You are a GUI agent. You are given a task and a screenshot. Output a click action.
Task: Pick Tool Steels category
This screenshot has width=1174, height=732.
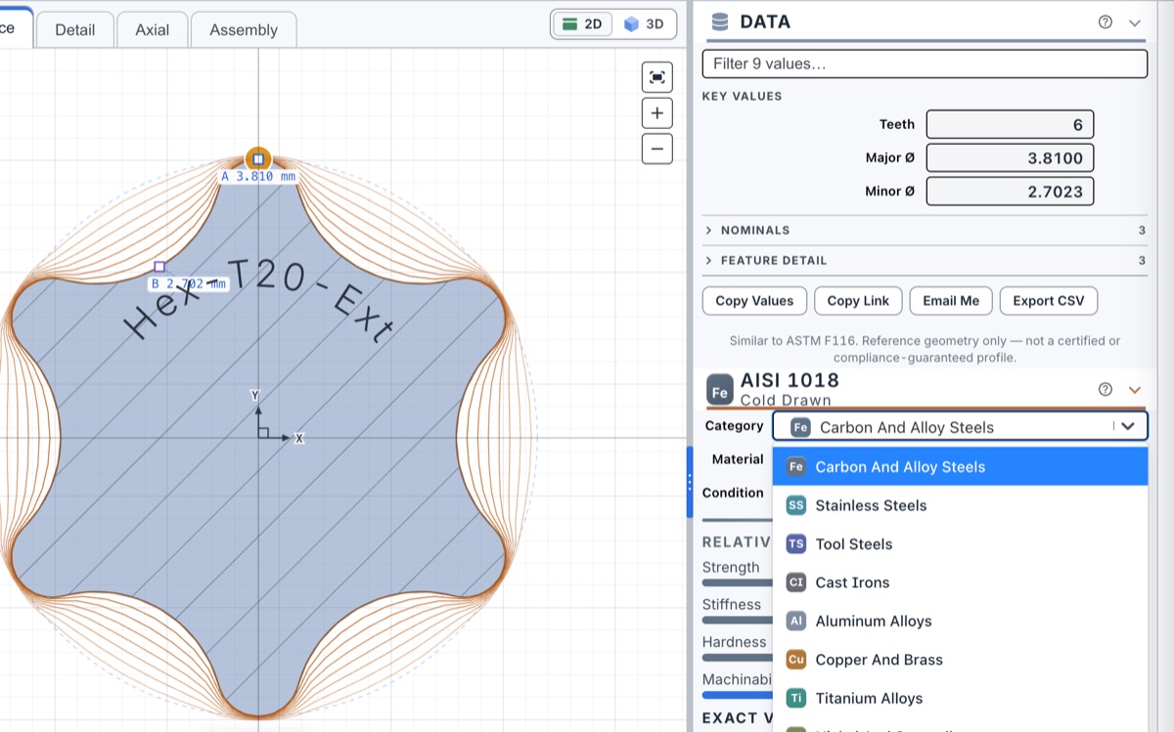point(960,544)
